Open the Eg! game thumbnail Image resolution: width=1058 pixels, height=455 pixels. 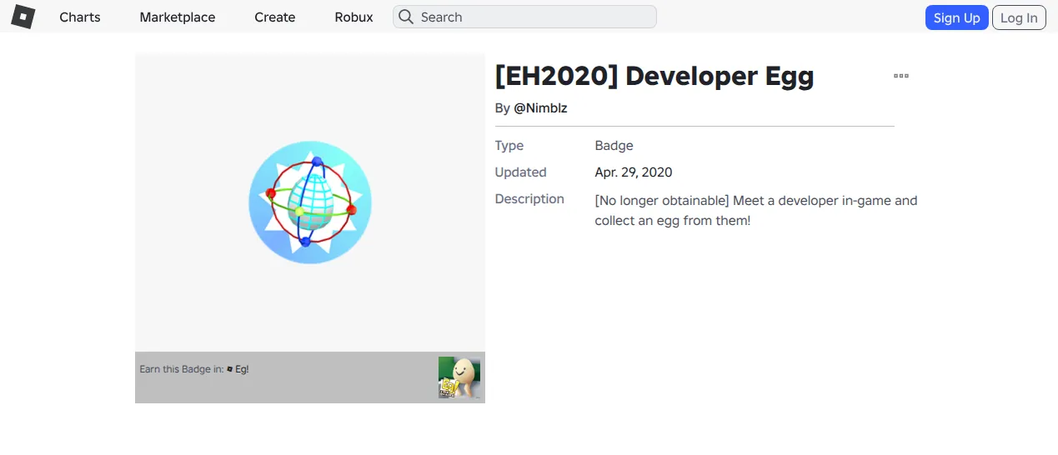pyautogui.click(x=459, y=377)
